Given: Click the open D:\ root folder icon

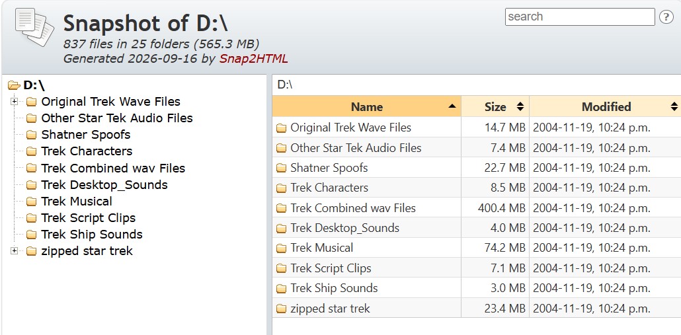Looking at the screenshot, I should pos(15,85).
